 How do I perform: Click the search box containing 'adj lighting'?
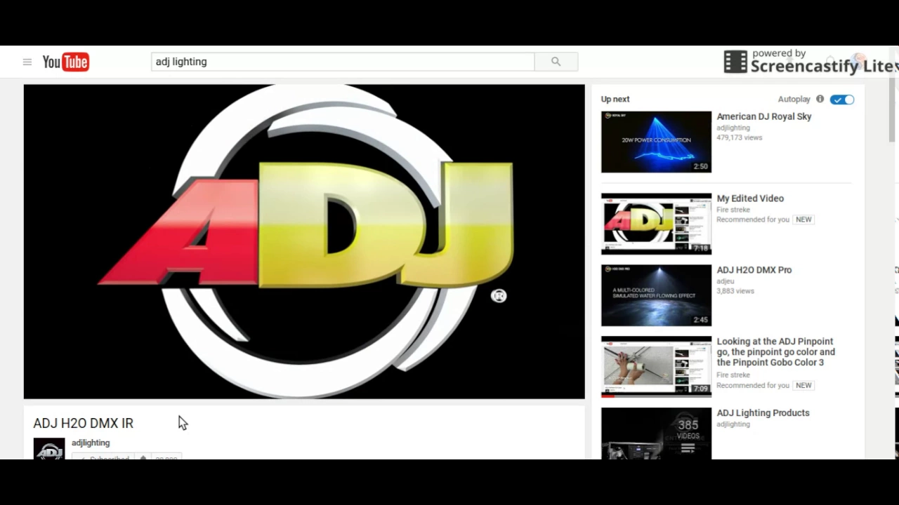pyautogui.click(x=343, y=62)
